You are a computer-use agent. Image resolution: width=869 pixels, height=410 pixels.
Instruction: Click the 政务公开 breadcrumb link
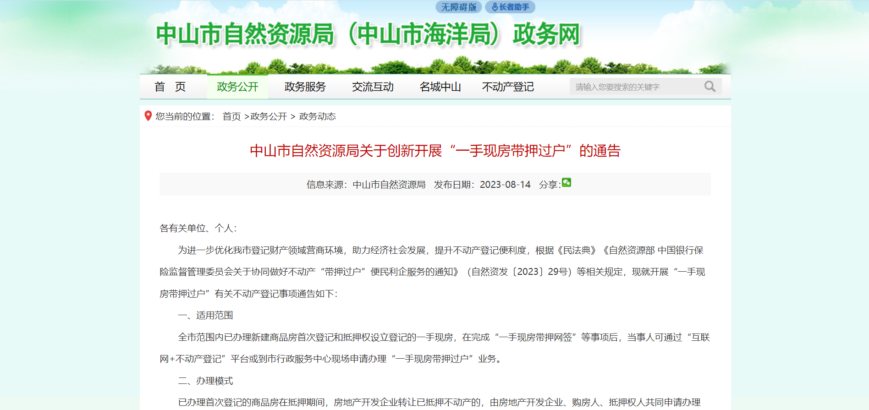pyautogui.click(x=269, y=117)
